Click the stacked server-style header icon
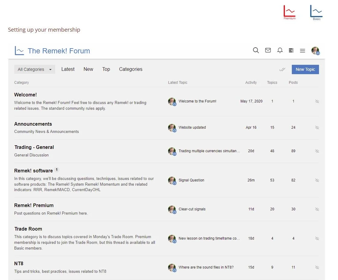This screenshot has height=280, width=338. click(291, 50)
